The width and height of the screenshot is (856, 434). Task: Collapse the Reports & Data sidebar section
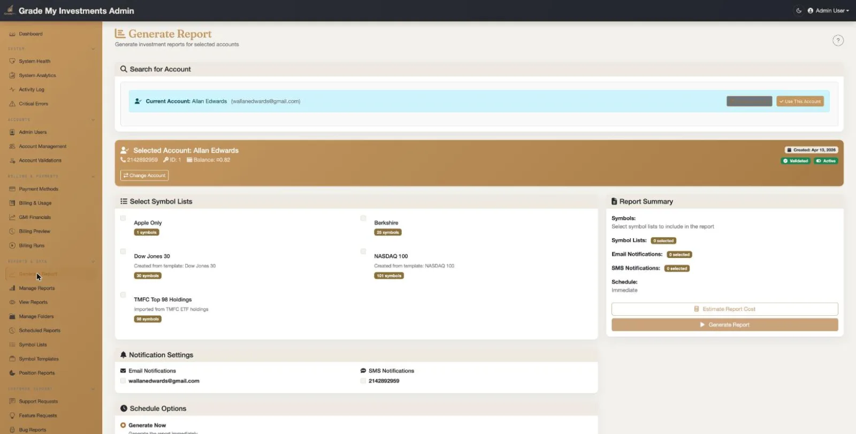(93, 262)
